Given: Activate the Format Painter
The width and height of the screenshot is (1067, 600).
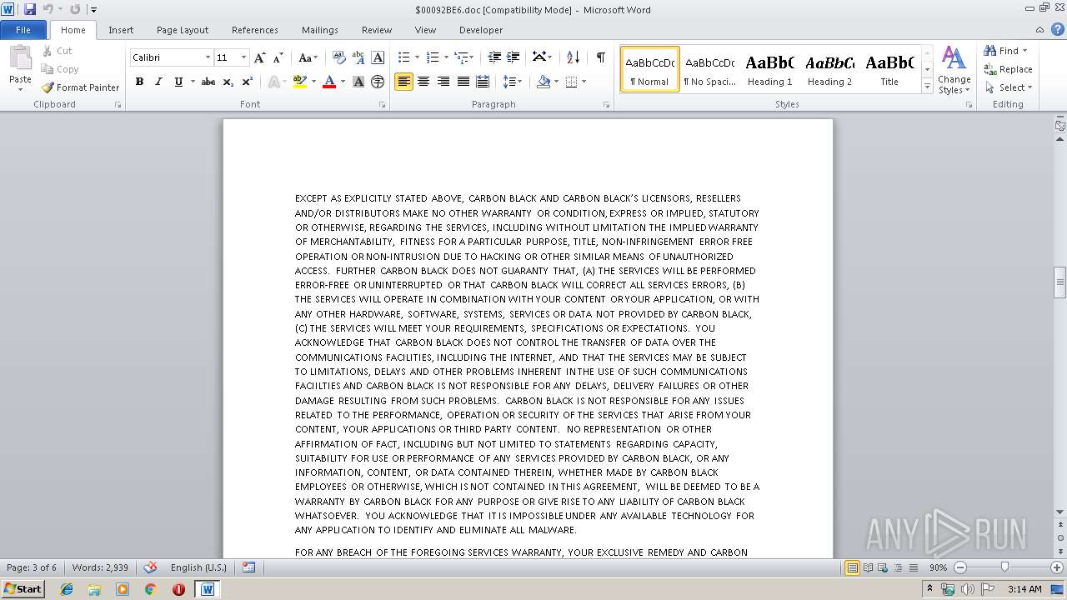Looking at the screenshot, I should coord(80,87).
